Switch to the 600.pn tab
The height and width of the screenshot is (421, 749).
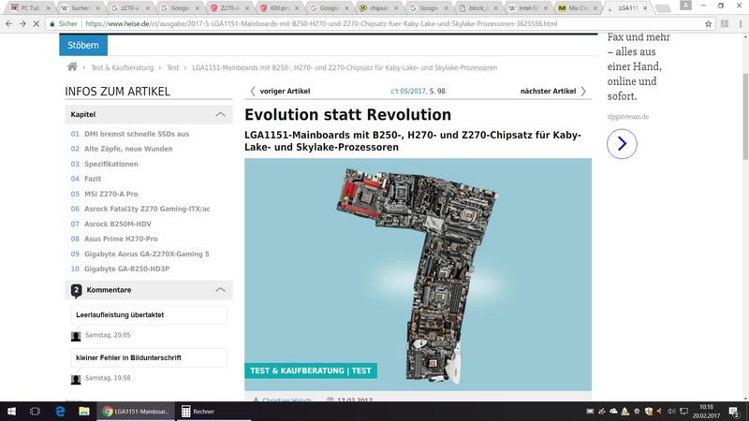point(279,8)
